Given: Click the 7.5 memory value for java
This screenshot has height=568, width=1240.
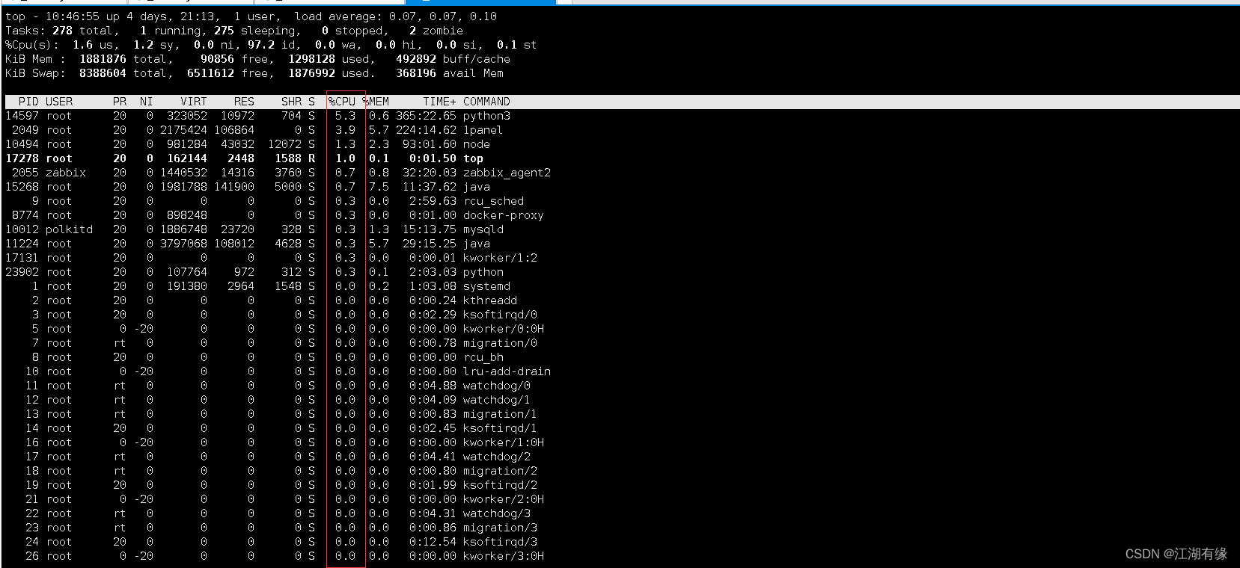Looking at the screenshot, I should click(379, 187).
